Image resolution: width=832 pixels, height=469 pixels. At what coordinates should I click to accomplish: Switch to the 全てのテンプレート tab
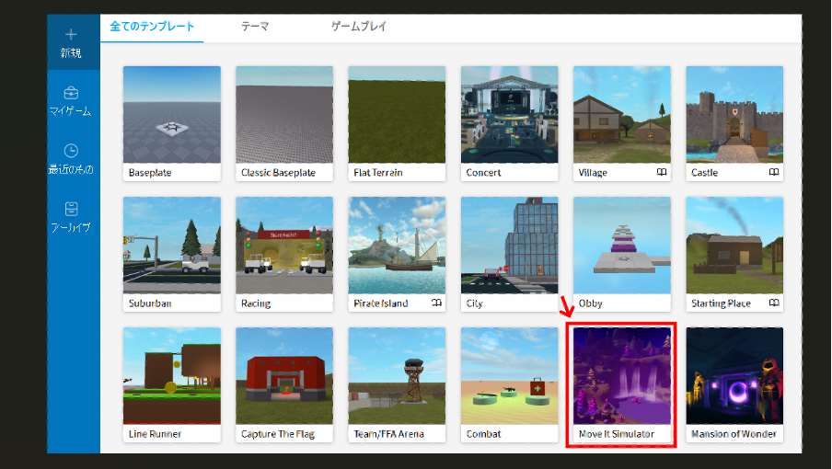(x=152, y=27)
